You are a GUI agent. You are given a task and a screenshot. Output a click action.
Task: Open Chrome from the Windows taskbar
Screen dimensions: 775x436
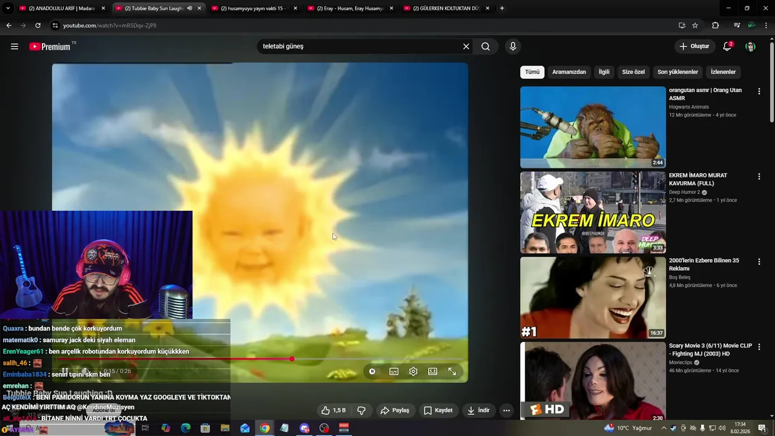pyautogui.click(x=265, y=428)
